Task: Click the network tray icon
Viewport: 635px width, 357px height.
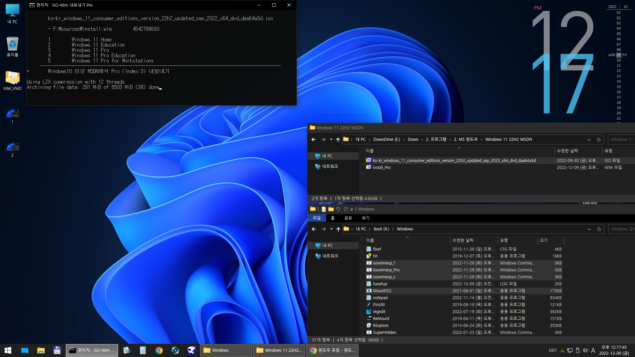Action: click(570, 350)
